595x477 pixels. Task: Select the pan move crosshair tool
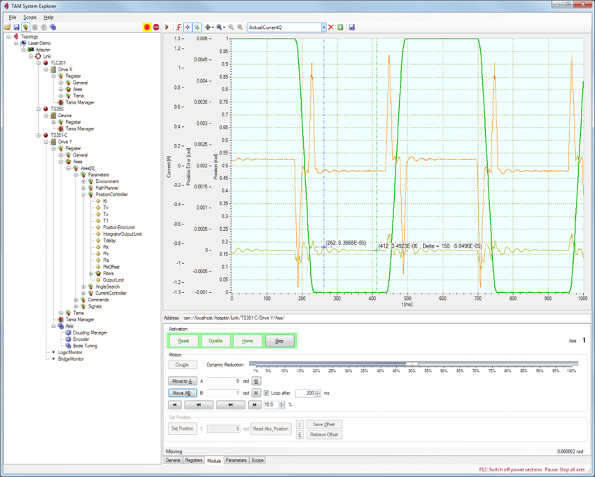209,28
